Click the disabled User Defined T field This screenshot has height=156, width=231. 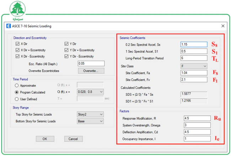90,99
